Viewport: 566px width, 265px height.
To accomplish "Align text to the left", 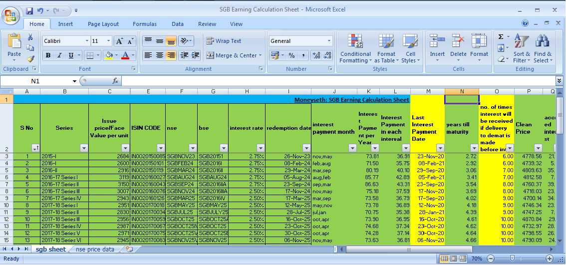I will coord(148,55).
